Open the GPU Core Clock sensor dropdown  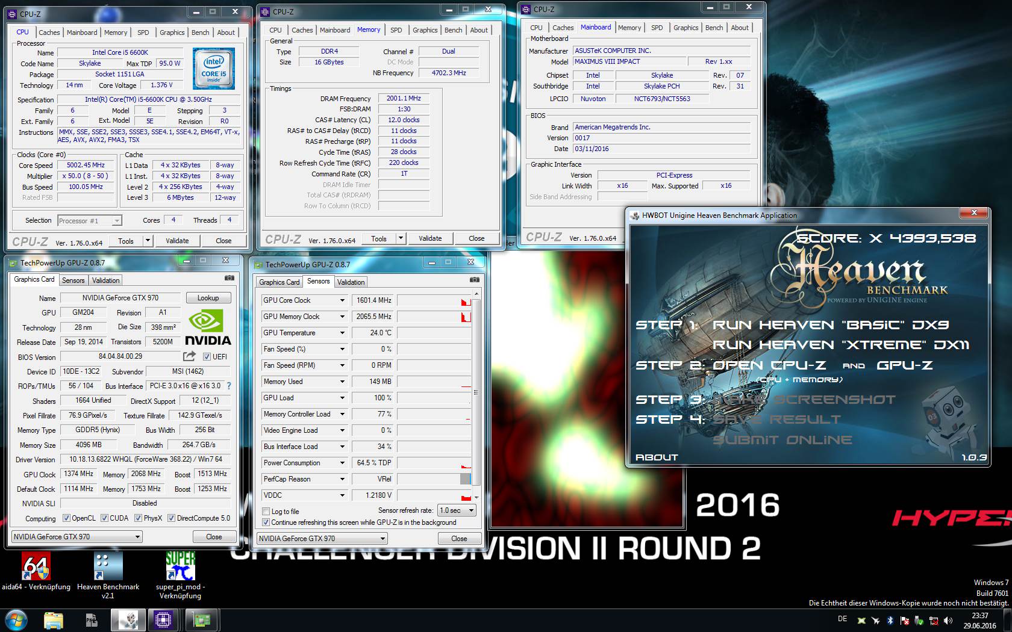[x=342, y=300]
